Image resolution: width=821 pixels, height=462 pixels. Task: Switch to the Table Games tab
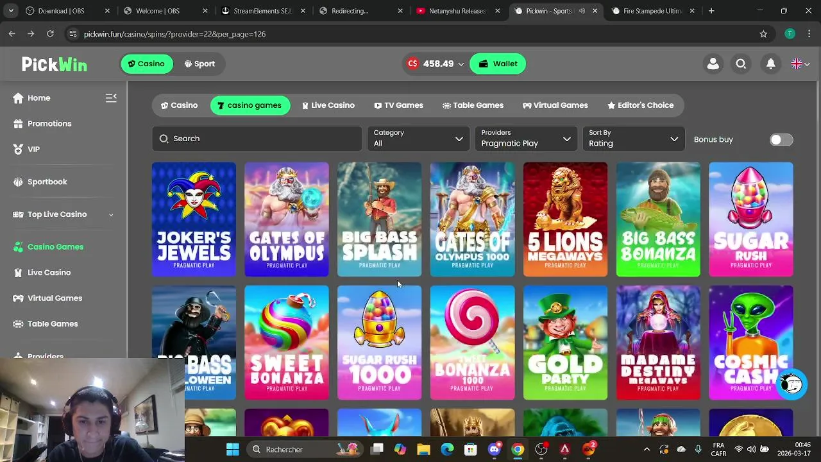[473, 105]
